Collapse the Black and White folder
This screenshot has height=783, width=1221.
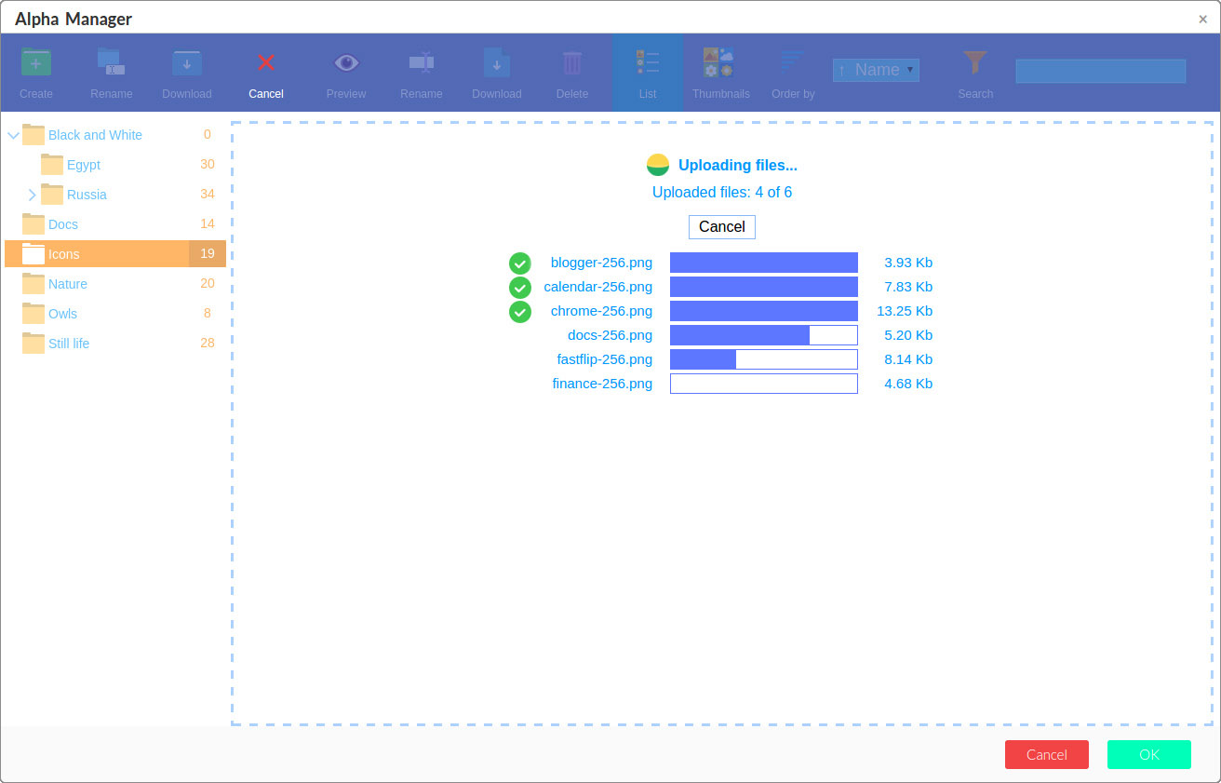(13, 136)
